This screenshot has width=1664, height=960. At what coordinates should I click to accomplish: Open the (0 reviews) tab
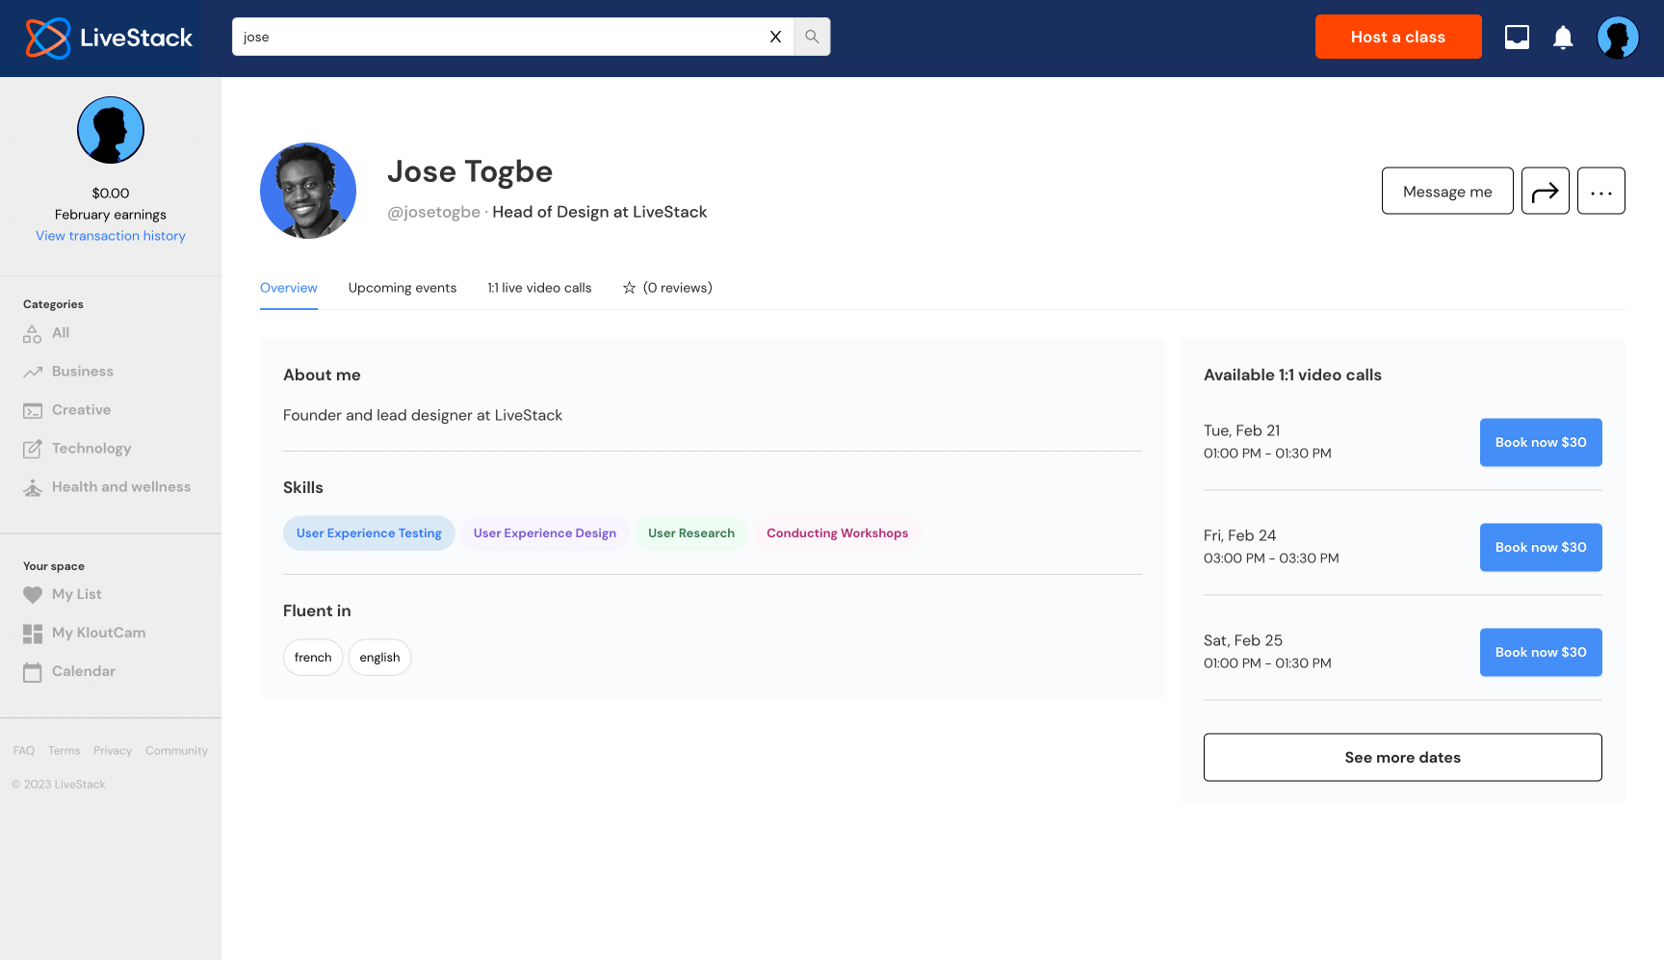click(x=667, y=288)
